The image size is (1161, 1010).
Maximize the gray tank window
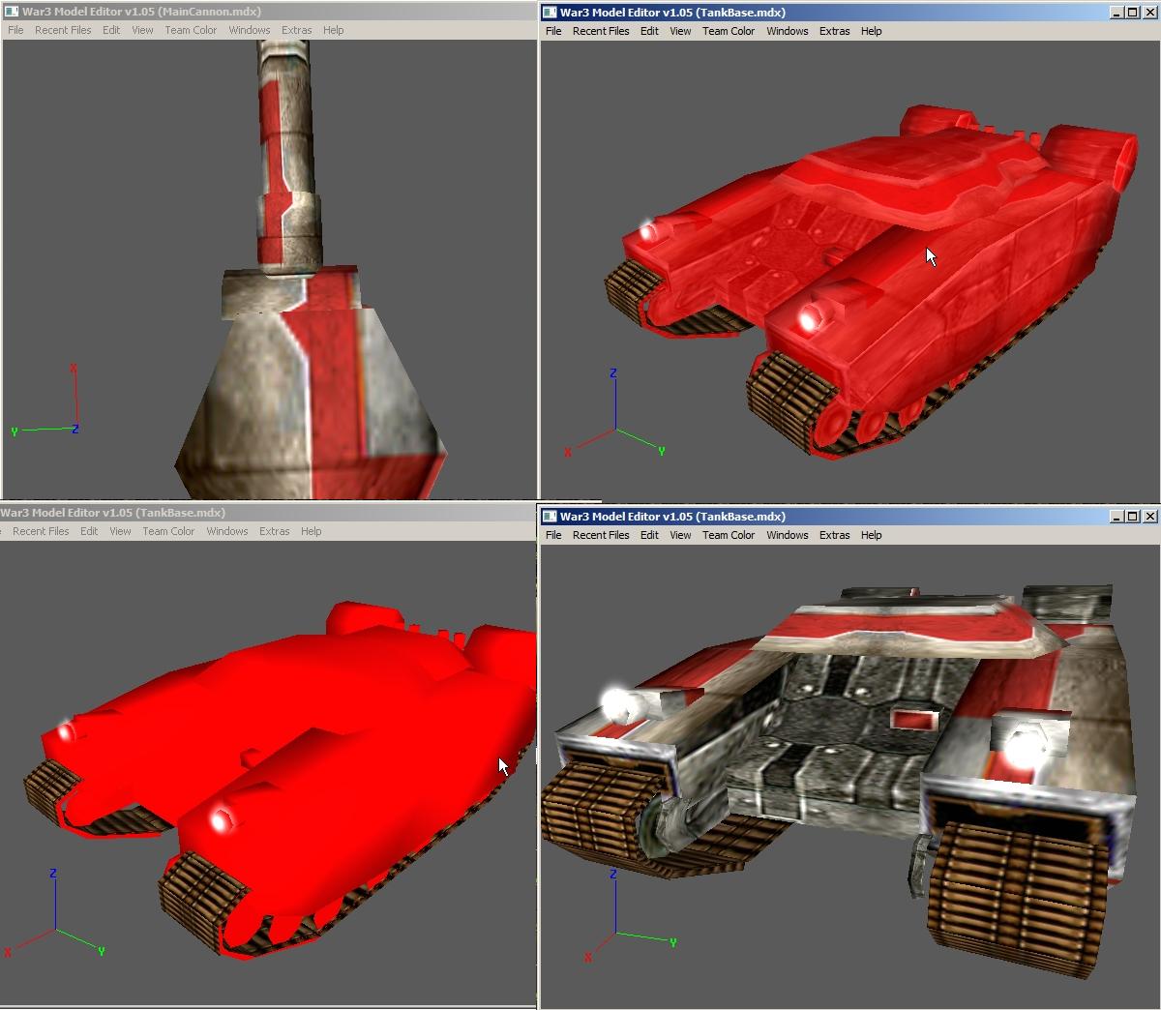pos(1132,517)
